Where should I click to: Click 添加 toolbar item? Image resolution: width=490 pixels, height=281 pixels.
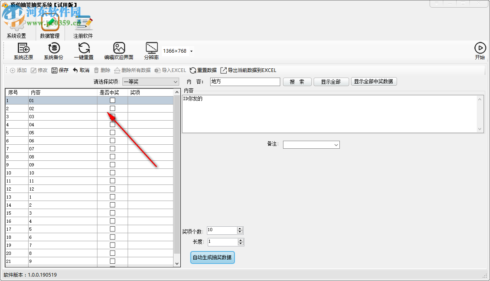(x=18, y=70)
